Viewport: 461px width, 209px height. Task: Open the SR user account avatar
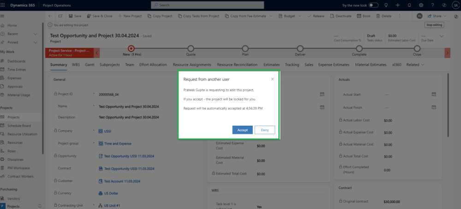click(455, 5)
